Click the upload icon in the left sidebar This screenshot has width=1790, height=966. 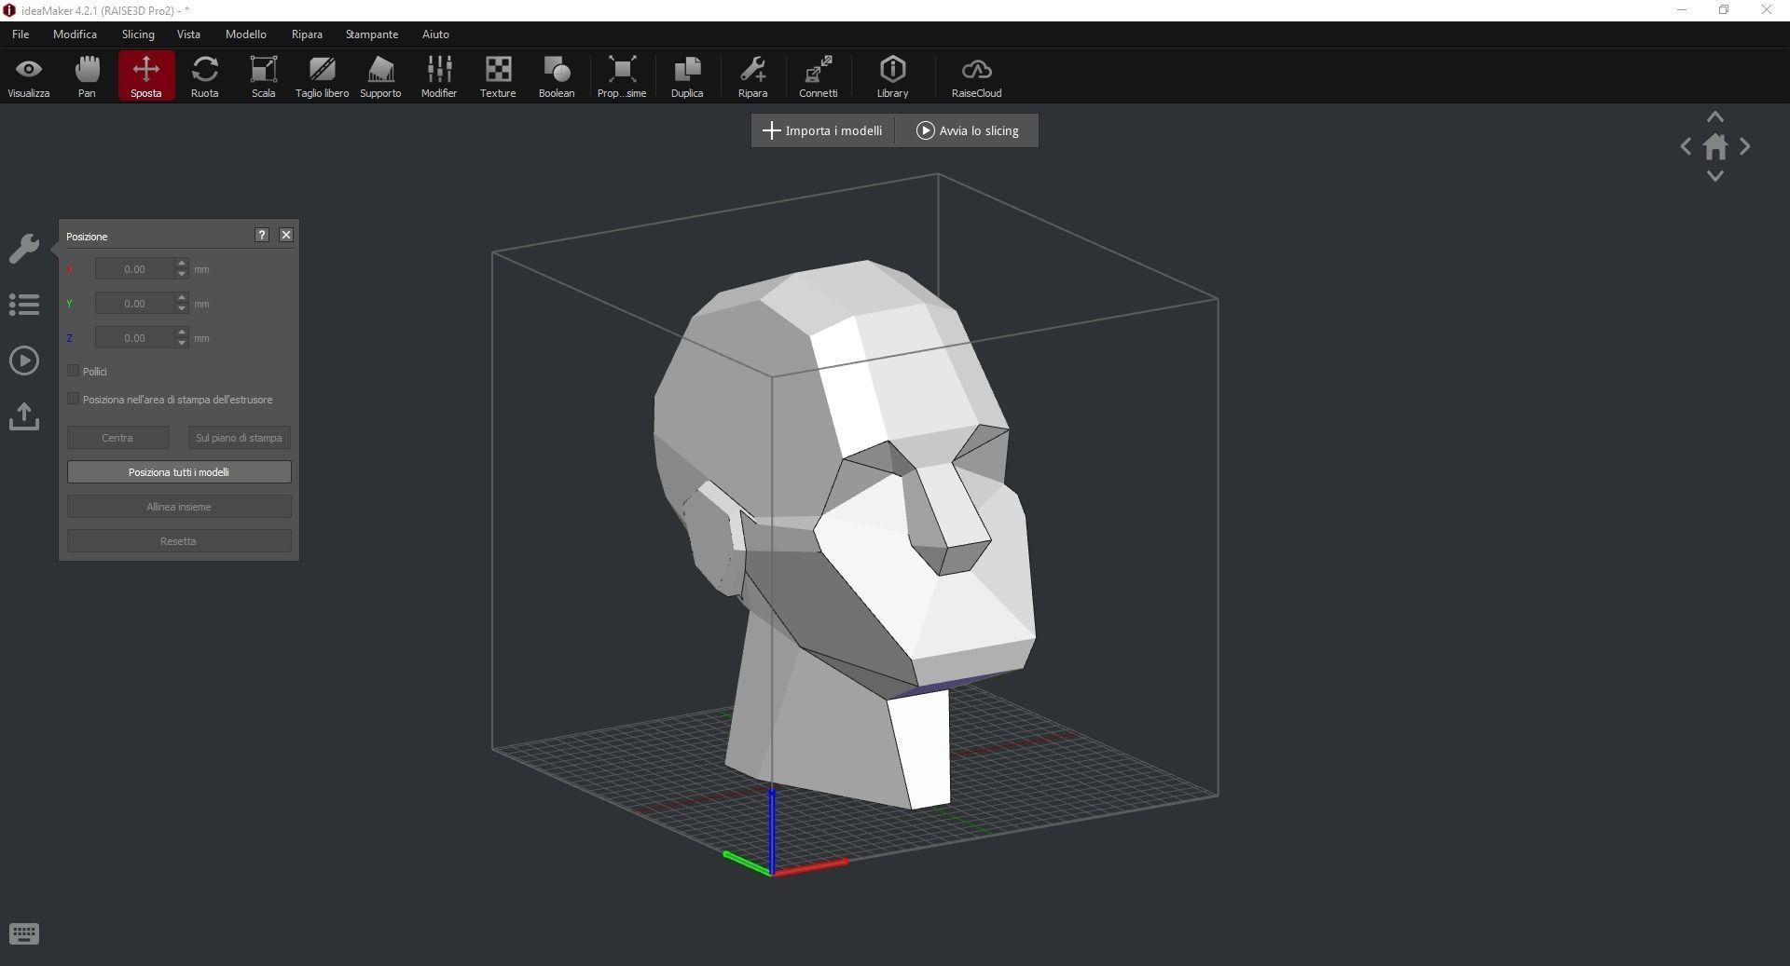[x=23, y=416]
